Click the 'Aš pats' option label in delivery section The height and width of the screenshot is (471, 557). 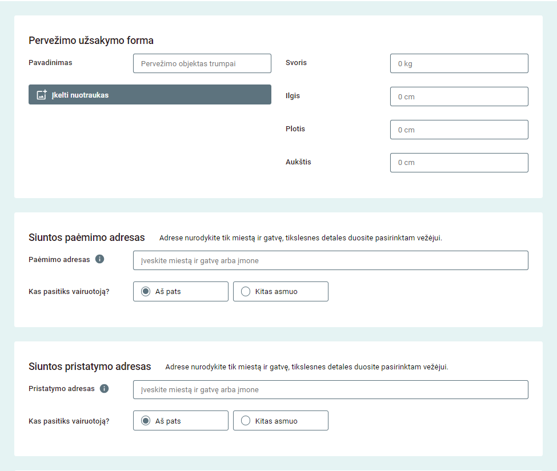click(x=168, y=421)
